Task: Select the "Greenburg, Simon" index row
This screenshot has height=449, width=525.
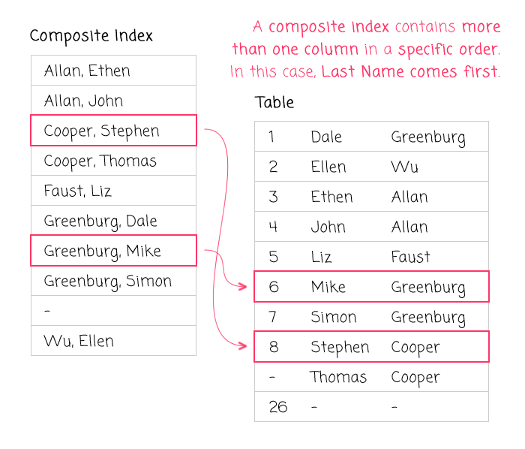Action: click(113, 281)
